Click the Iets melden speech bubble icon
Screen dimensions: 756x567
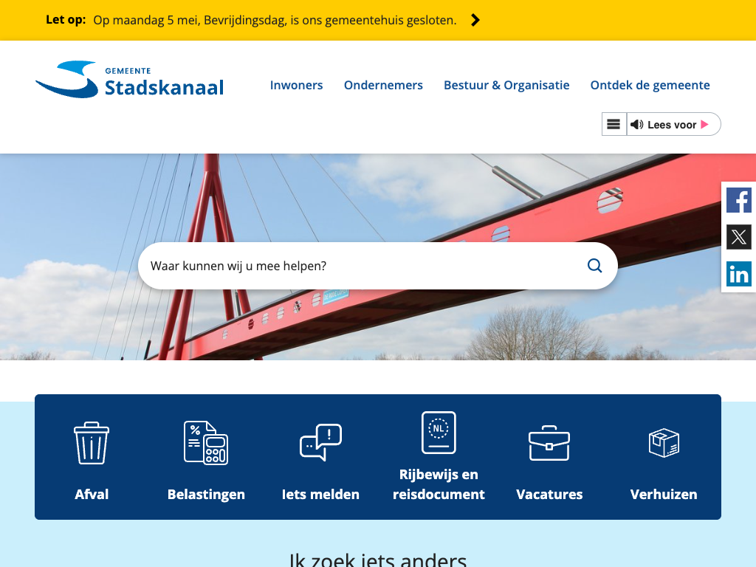coord(320,442)
